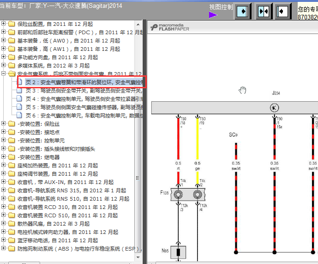The image size is (318, 264).
Task: Click the 当前车型 vehicle model title text
Action: coord(61,6)
